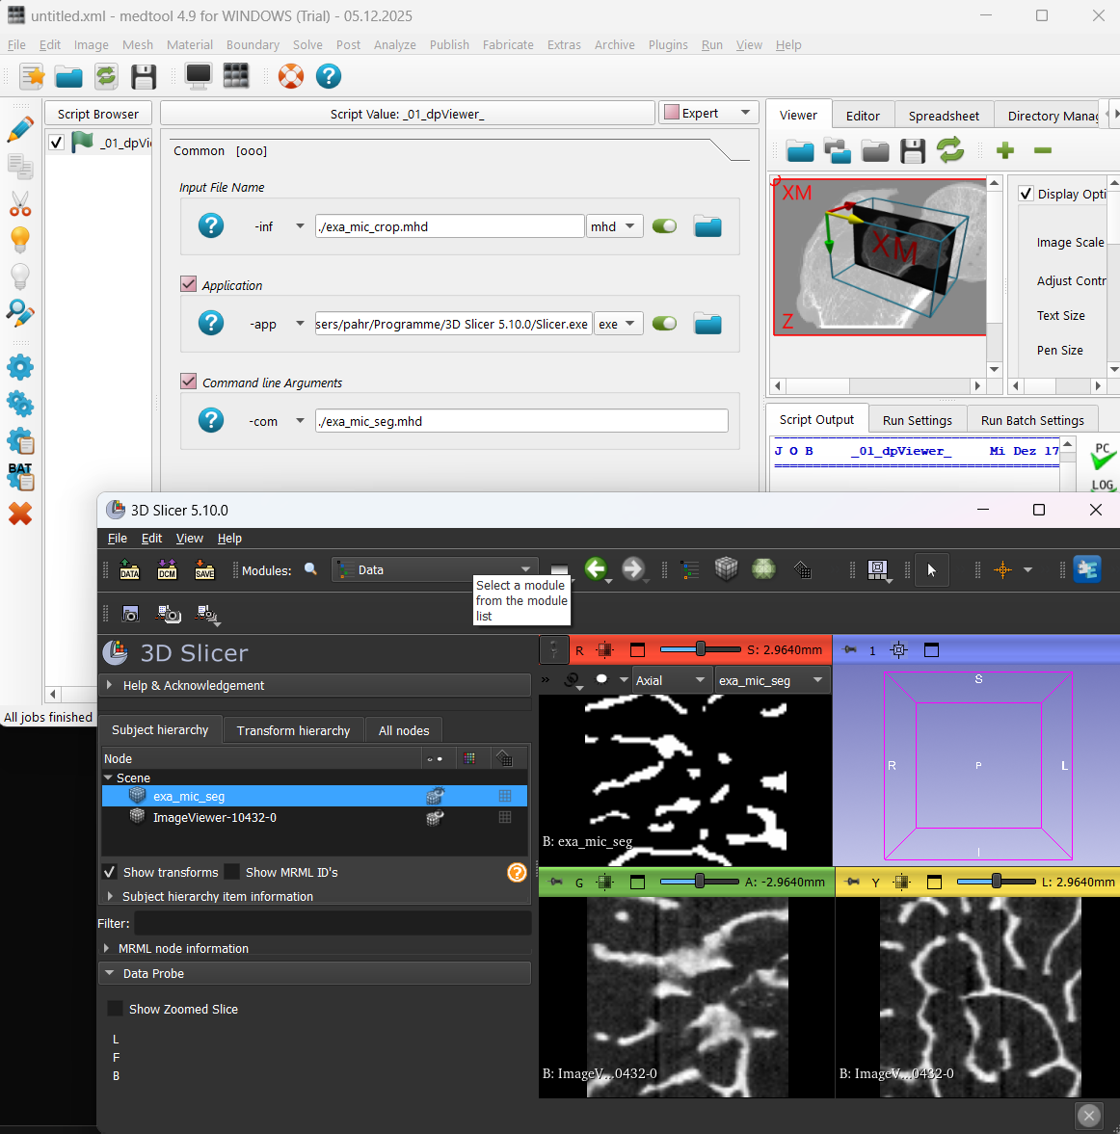The height and width of the screenshot is (1134, 1120).
Task: Disable the Show transforms checkbox
Action: (x=110, y=872)
